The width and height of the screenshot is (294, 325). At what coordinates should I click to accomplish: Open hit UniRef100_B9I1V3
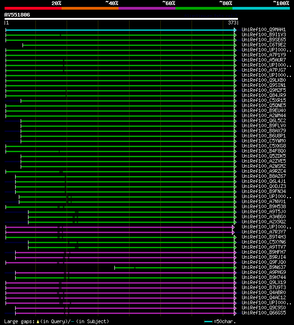tap(264, 34)
